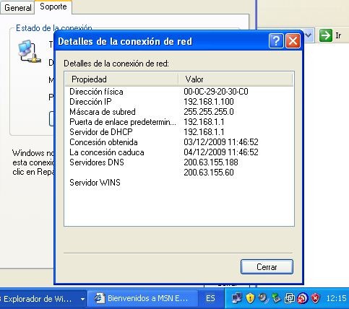Open the address bar dropdown arrow
This screenshot has width=349, height=309.
click(x=308, y=35)
